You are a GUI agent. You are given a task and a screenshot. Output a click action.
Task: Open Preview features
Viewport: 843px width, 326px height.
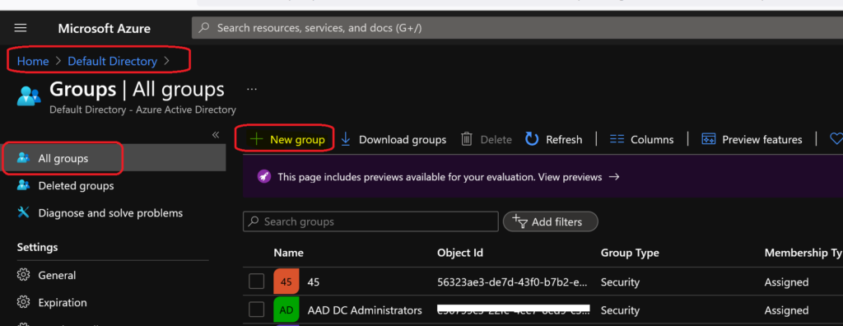click(752, 139)
